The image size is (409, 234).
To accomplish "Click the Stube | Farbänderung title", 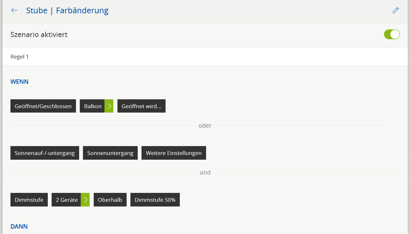I will pyautogui.click(x=67, y=10).
